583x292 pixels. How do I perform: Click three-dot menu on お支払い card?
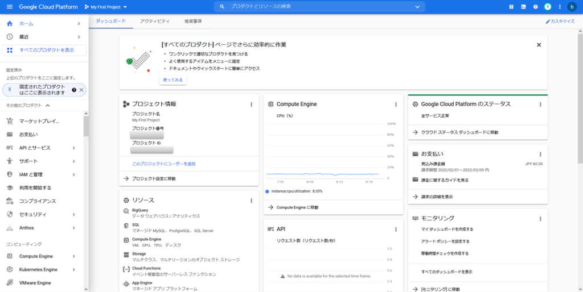tap(540, 154)
